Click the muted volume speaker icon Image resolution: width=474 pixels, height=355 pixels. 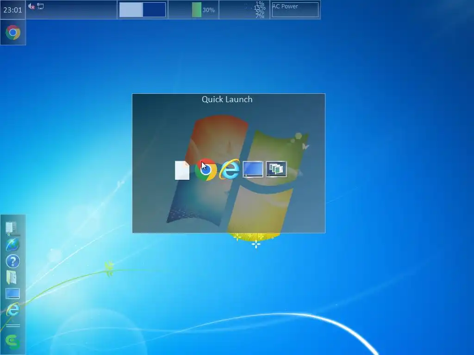[x=31, y=6]
